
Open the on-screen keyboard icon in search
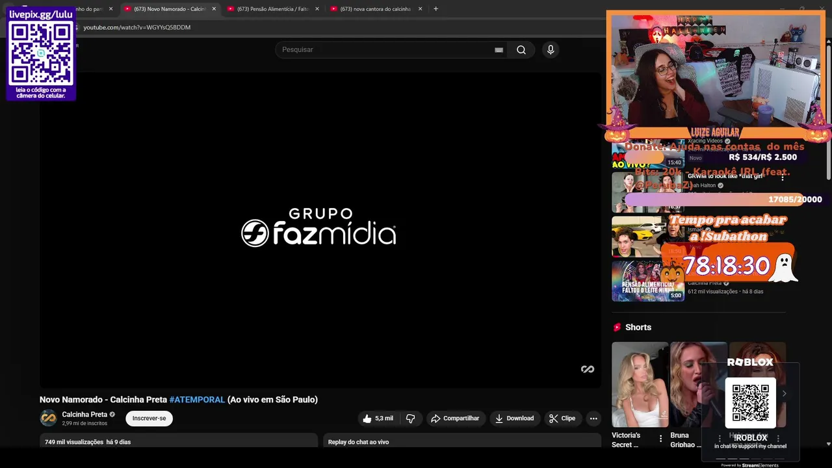click(499, 50)
